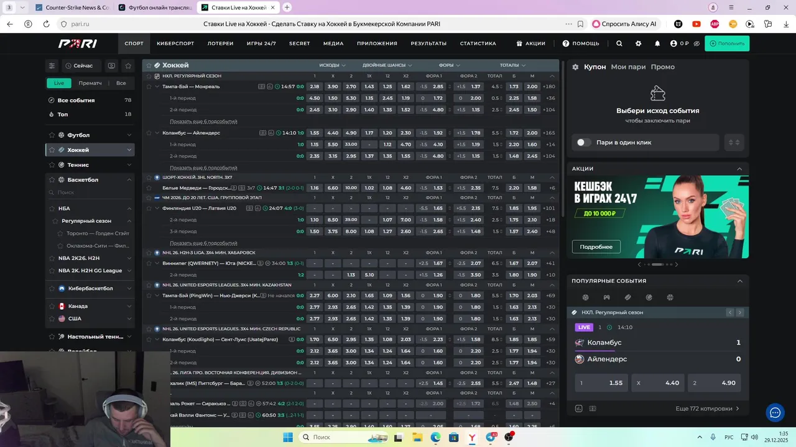Favorite Белые Медведи match star
The image size is (796, 447).
click(x=149, y=188)
